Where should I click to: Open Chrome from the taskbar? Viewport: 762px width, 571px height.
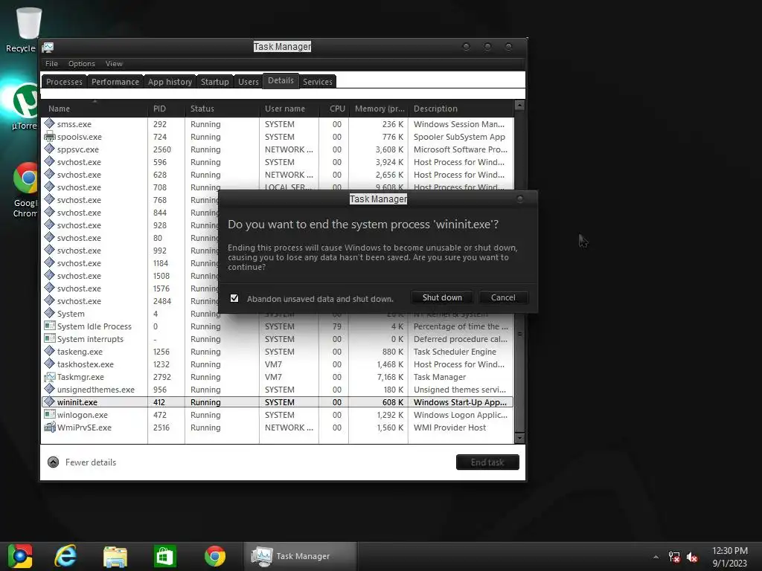click(x=215, y=556)
